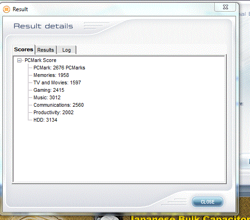250x220 pixels.
Task: Click the orange Result window icon
Action: click(7, 9)
